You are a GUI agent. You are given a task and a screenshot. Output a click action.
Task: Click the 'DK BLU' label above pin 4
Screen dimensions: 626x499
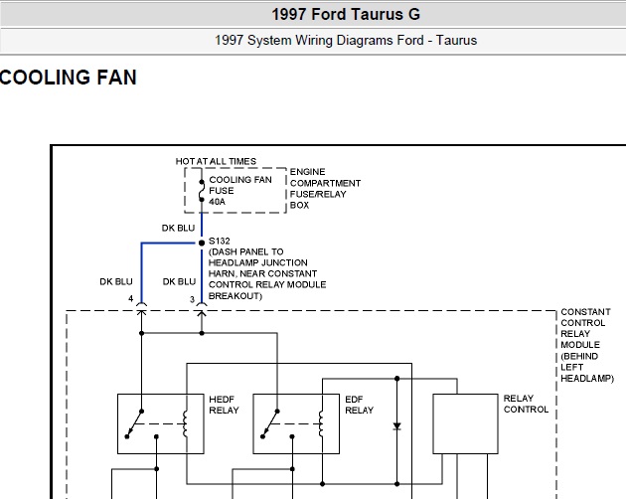point(116,281)
